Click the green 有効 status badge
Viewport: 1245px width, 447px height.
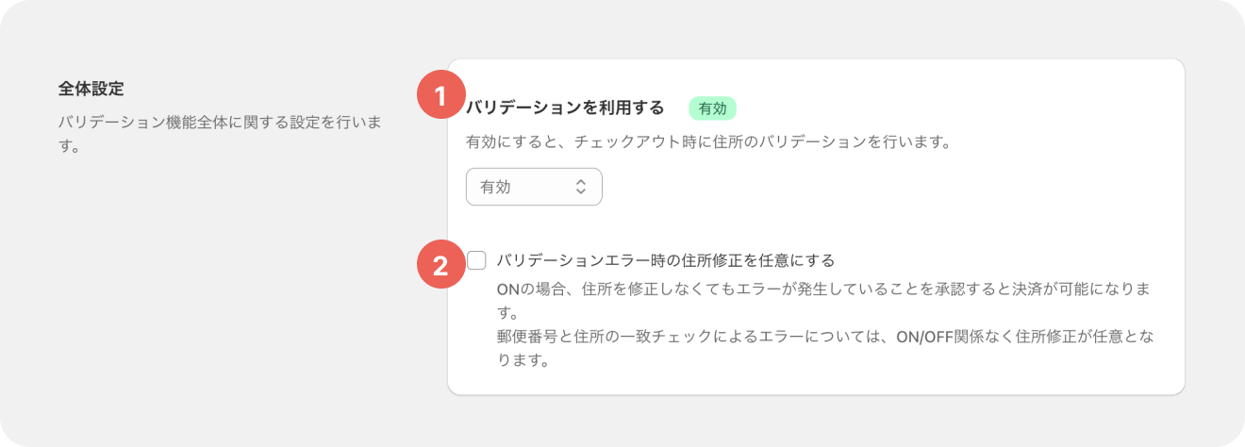712,108
